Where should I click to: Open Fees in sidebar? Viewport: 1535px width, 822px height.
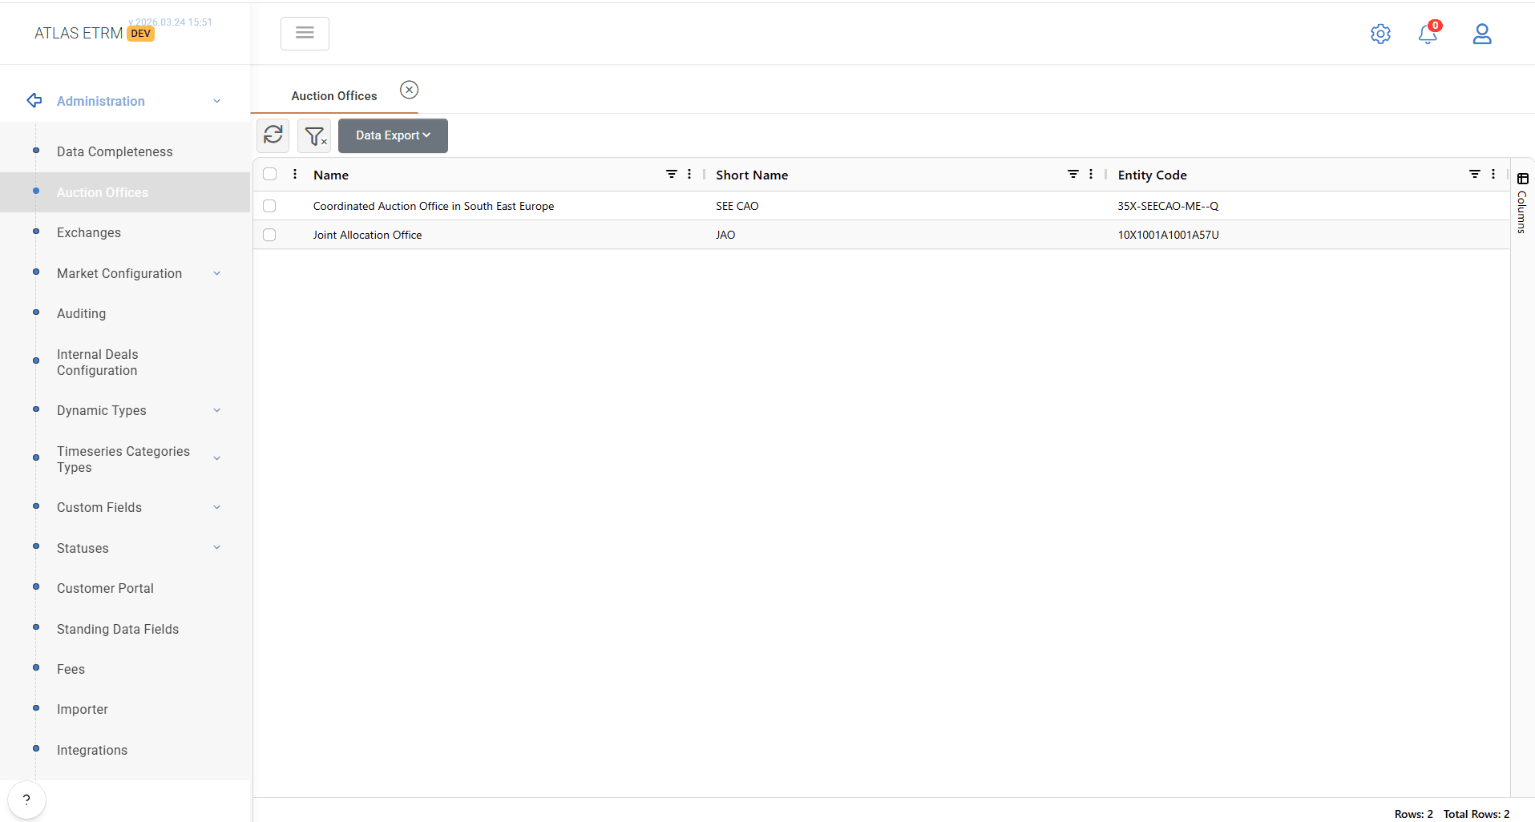click(71, 669)
